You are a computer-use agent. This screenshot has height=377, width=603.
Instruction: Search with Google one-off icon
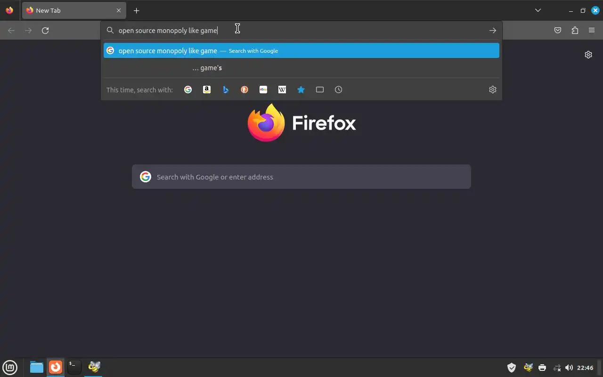pos(188,90)
